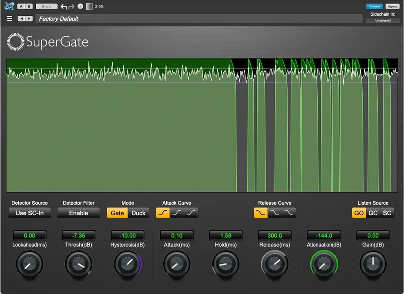Click the Release knob

pos(275,264)
